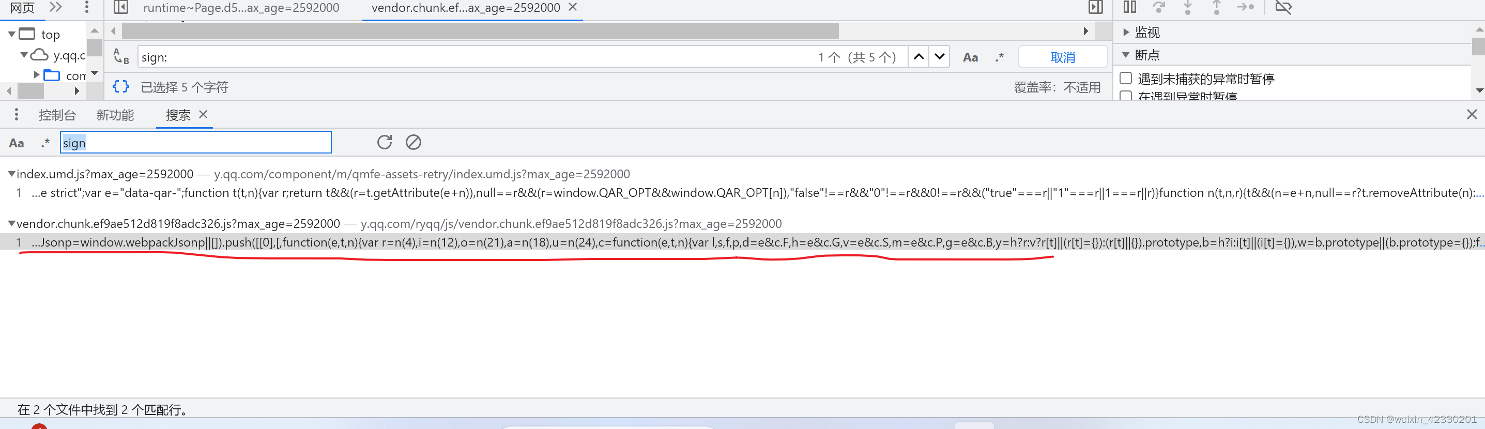This screenshot has height=429, width=1485.
Task: Toggle match case in search panel
Action: 17,143
